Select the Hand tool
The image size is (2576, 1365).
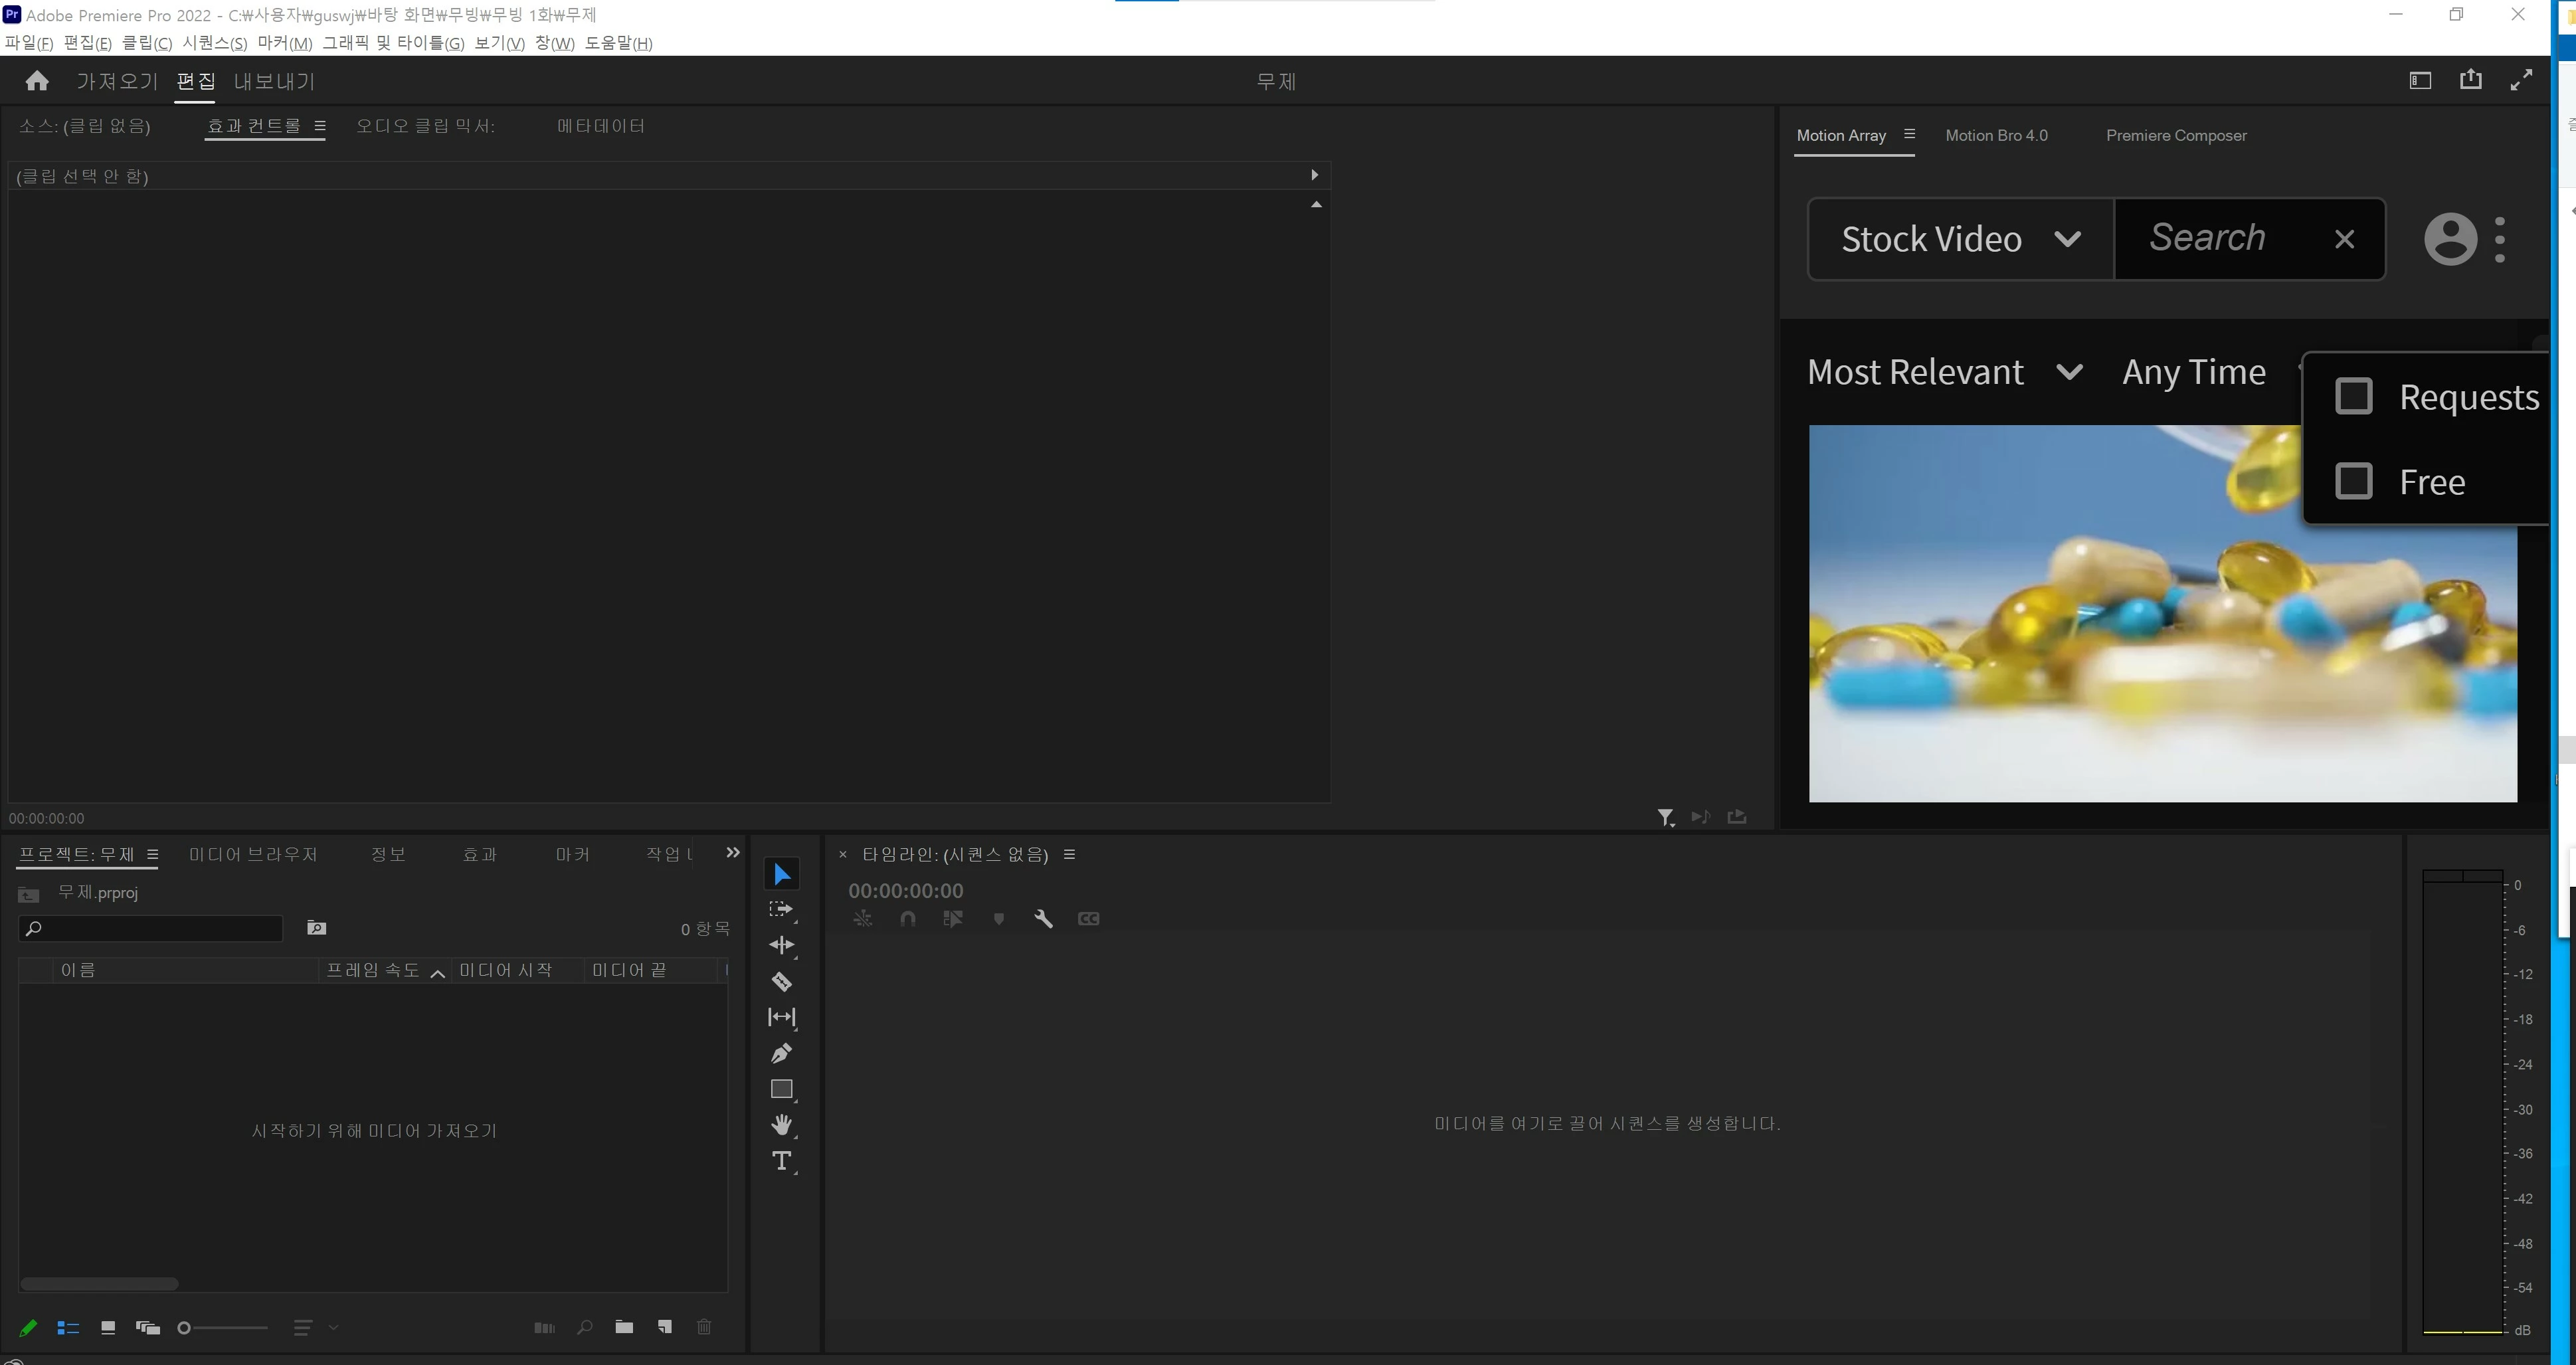[x=781, y=1125]
